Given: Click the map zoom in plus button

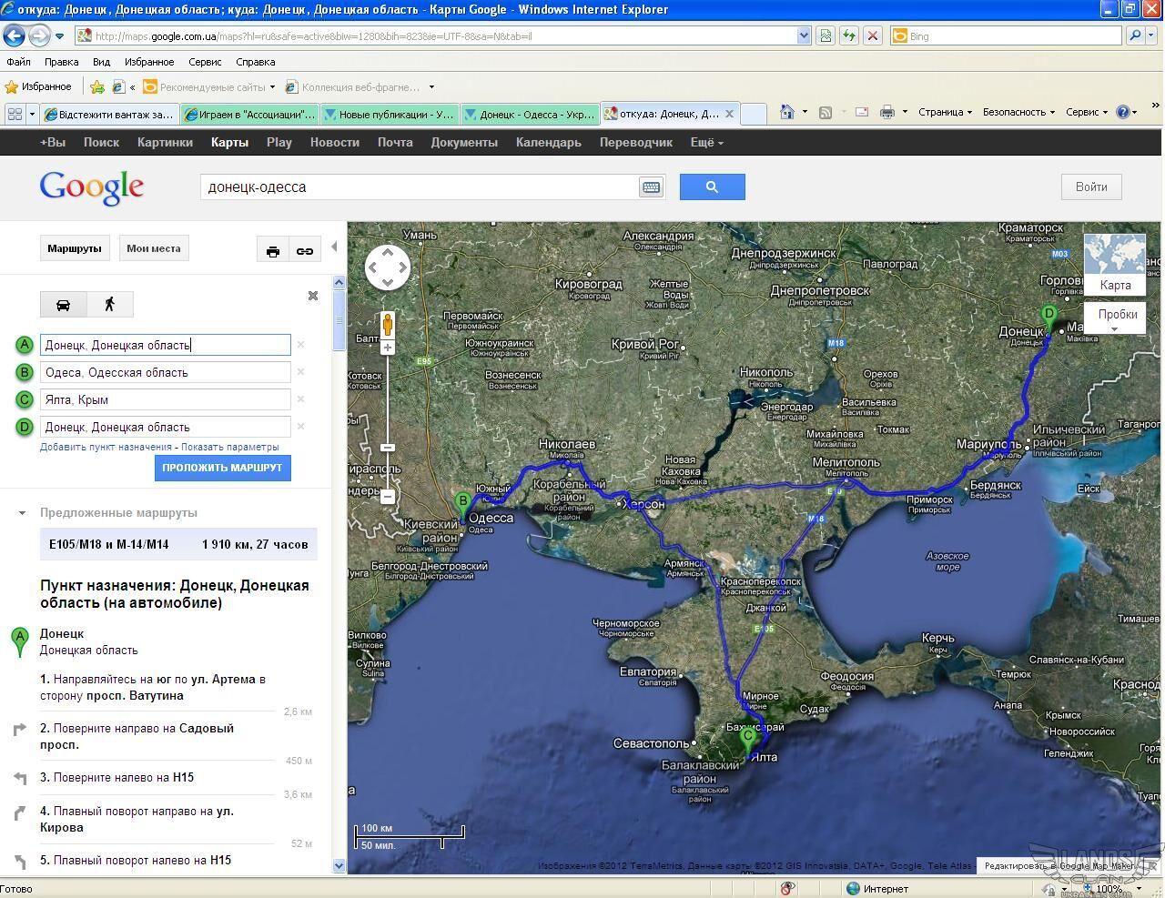Looking at the screenshot, I should coord(388,348).
